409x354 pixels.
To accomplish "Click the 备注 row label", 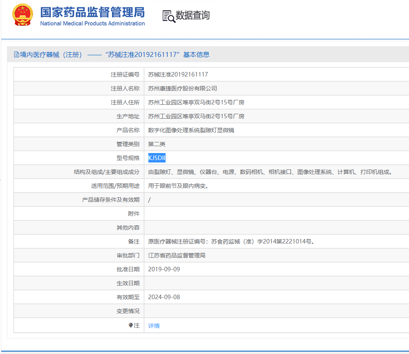I will coord(134,241).
